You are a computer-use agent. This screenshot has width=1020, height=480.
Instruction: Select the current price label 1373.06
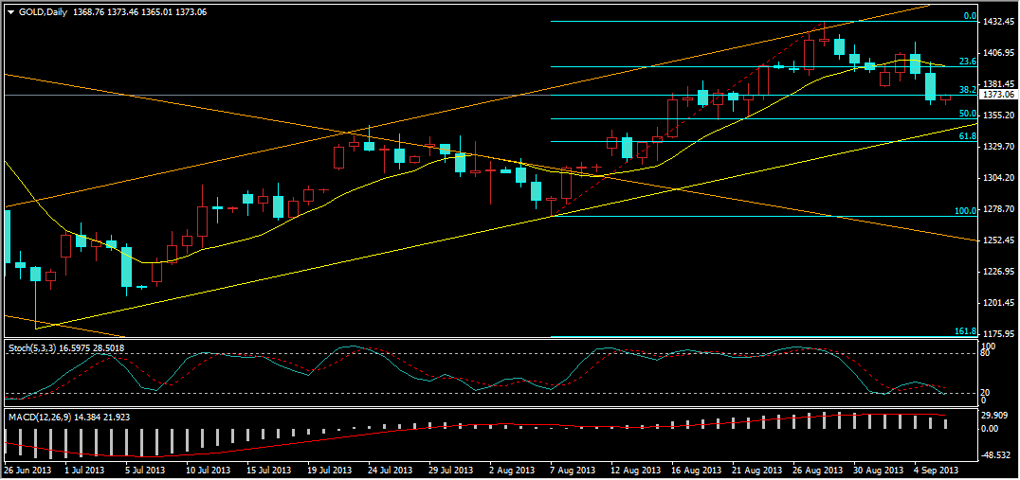pos(999,95)
